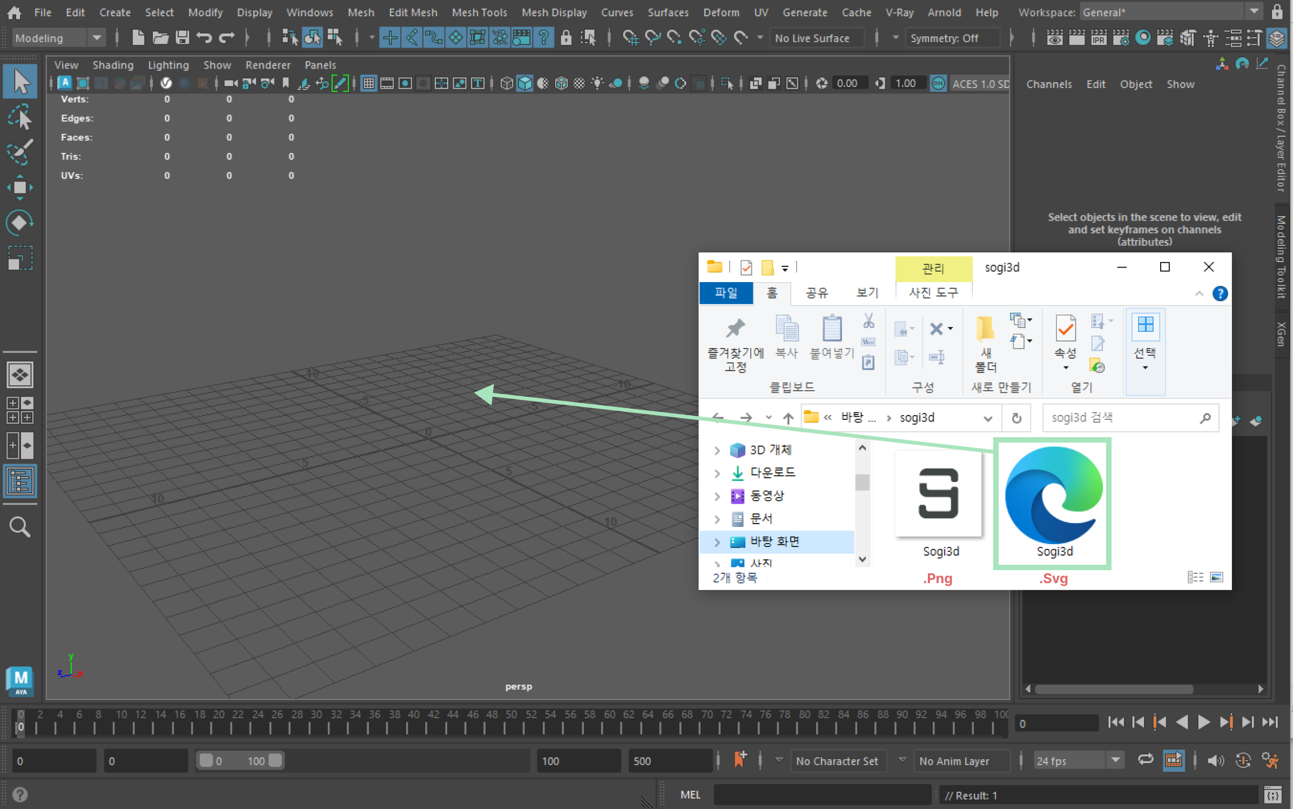The image size is (1293, 809).
Task: Switch to single perspective view layout
Action: tap(20, 375)
